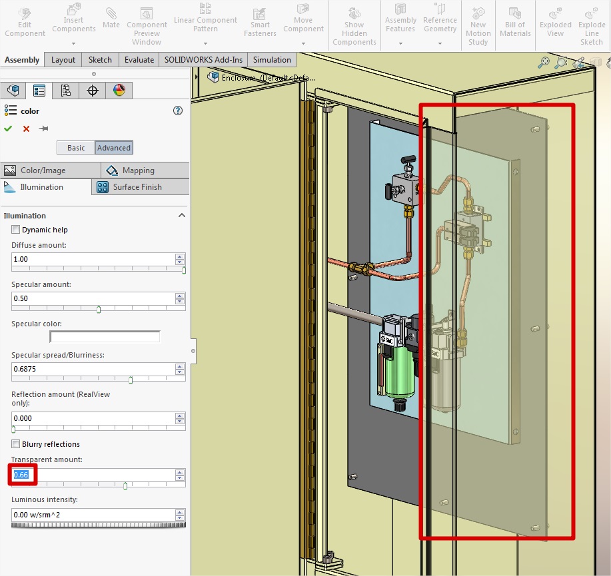
Task: Open the ConfigurationManager tab icon
Action: pos(65,91)
